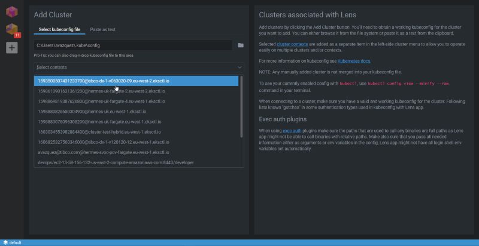The width and height of the screenshot is (479, 246).
Task: Select context devops/ec2-13-58-156-132 developer
Action: (136, 162)
